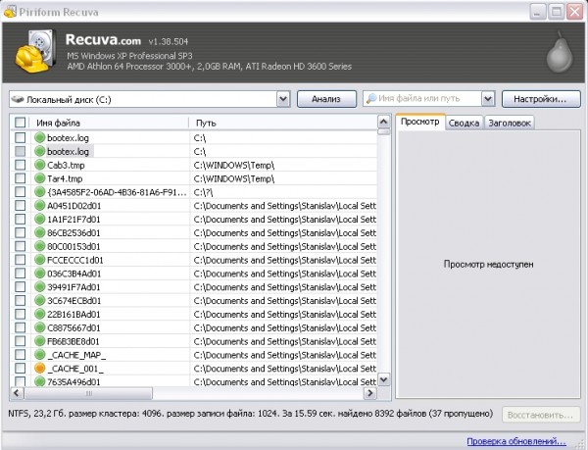This screenshot has width=588, height=450.
Task: Click green status dot of C8875667d01
Action: 40,327
